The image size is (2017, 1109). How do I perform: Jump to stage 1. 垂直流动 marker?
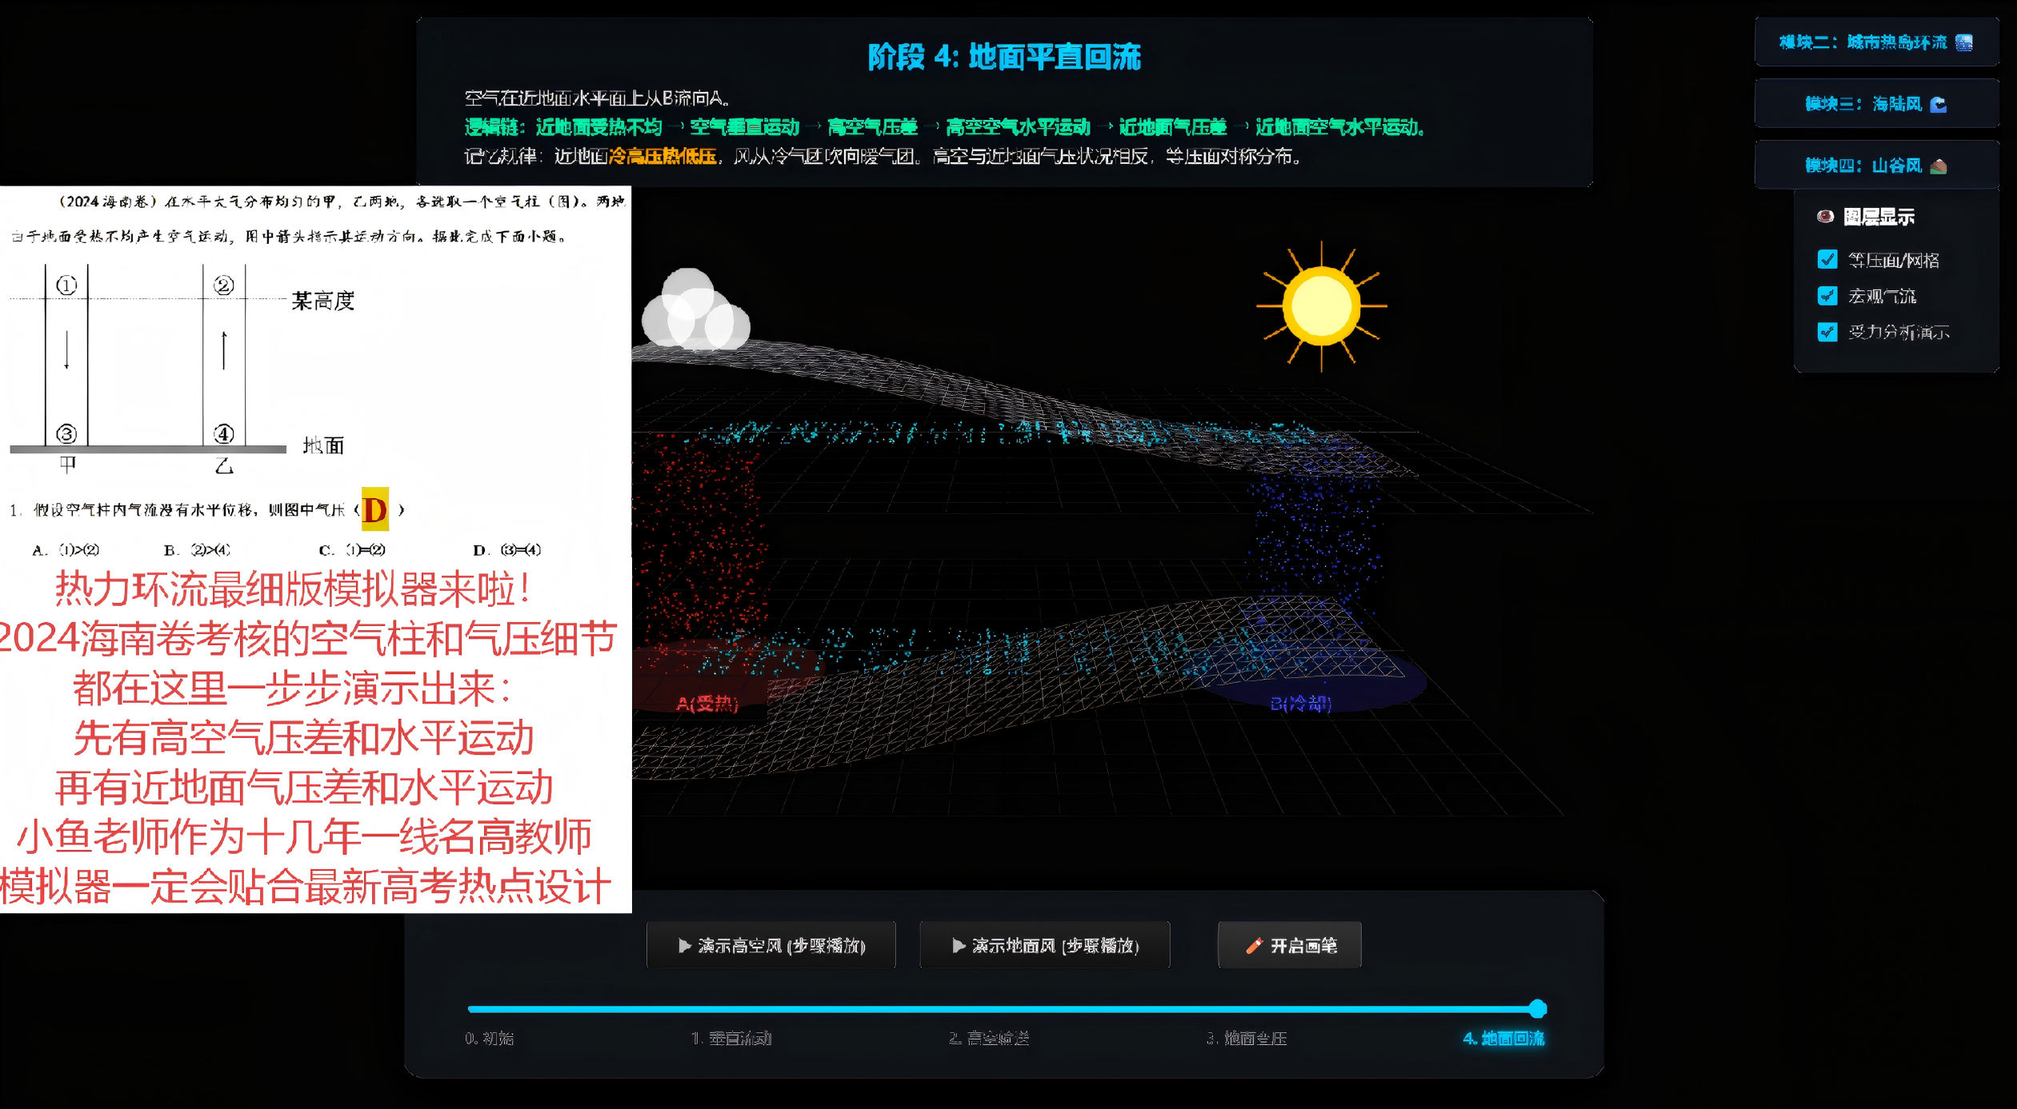tap(731, 1039)
